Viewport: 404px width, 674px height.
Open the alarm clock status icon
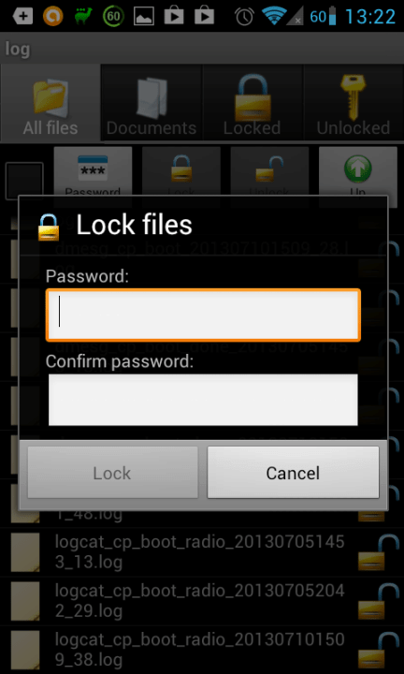click(x=244, y=16)
